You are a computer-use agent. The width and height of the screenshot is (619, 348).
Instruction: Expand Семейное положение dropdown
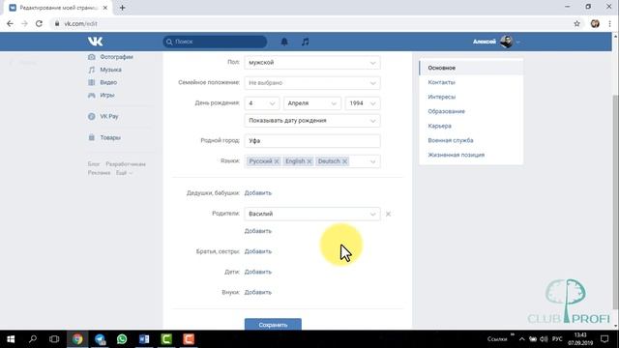click(312, 83)
